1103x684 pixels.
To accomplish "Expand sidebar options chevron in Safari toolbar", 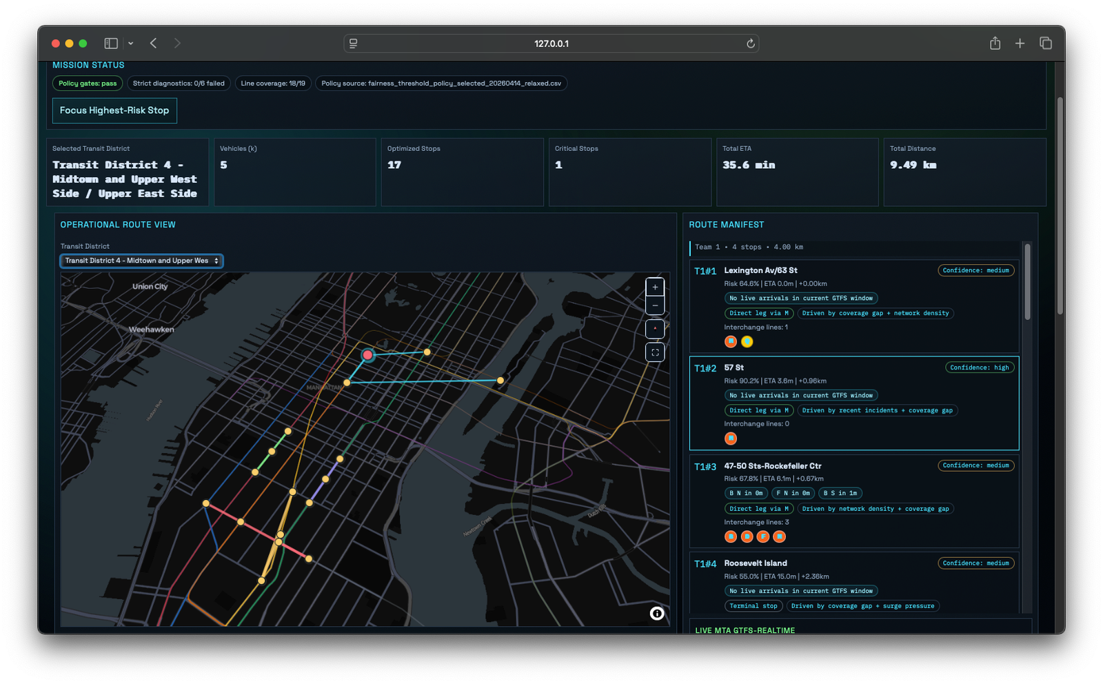I will point(130,43).
